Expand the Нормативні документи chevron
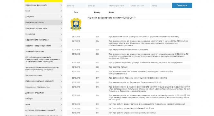 click(x=61, y=5)
